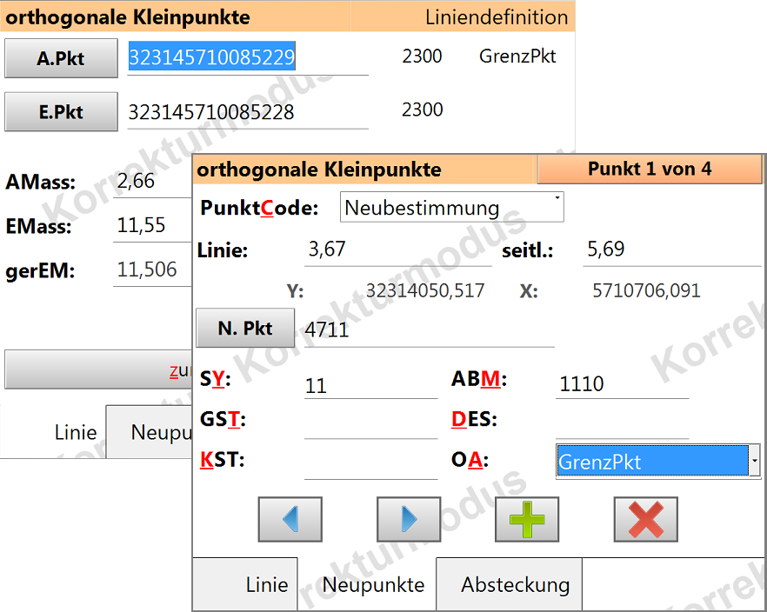Click the N. Pkt button

pos(245,328)
